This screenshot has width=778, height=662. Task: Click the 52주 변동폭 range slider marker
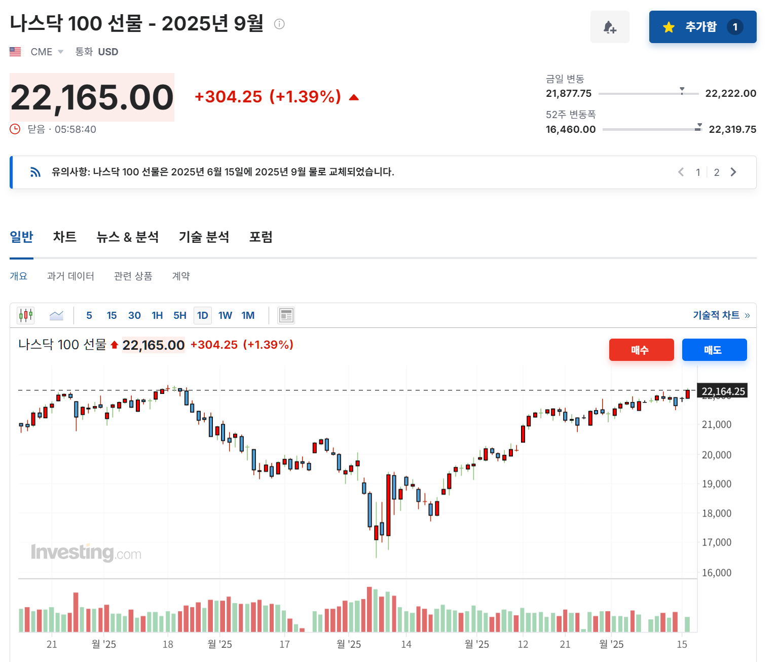pyautogui.click(x=700, y=126)
